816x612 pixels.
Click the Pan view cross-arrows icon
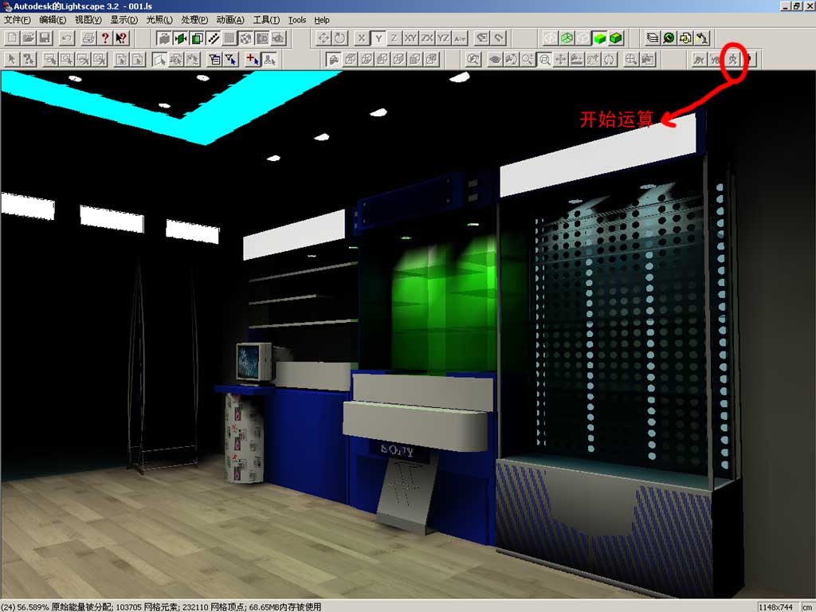[x=324, y=37]
